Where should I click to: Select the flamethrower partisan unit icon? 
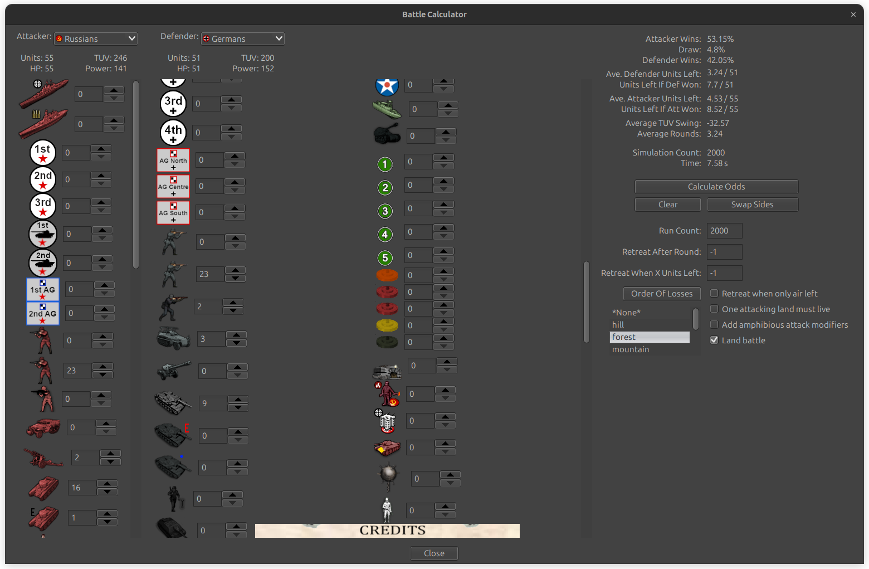pyautogui.click(x=387, y=393)
